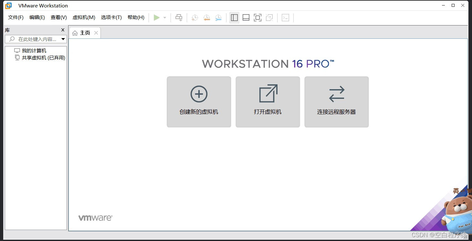Viewport: 472px width, 241px height.
Task: Click the green Power On play button
Action: point(157,17)
